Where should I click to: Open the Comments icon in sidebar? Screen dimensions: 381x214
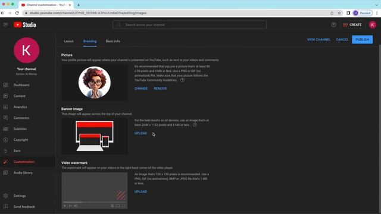point(5,118)
